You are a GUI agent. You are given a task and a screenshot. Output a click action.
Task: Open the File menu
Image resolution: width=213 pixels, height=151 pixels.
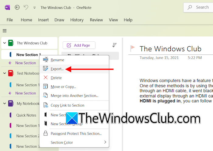point(10,20)
